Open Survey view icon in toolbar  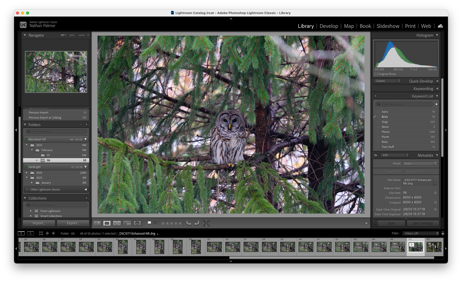pos(127,223)
